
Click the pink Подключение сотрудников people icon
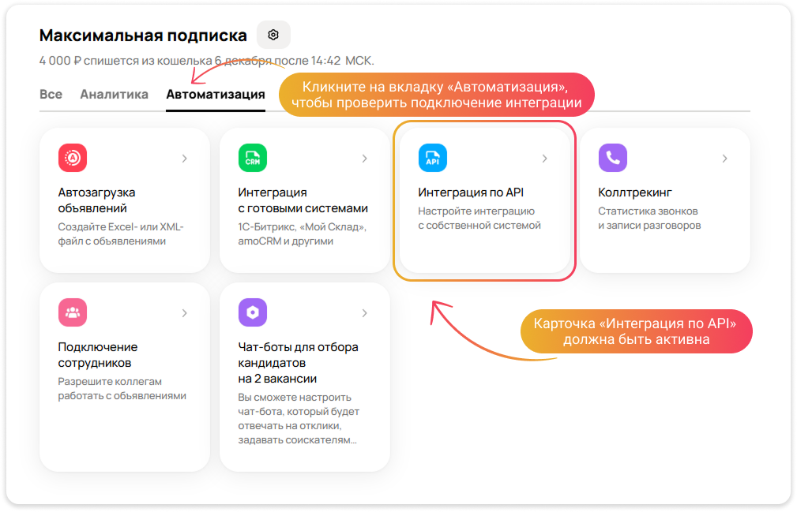coord(73,312)
